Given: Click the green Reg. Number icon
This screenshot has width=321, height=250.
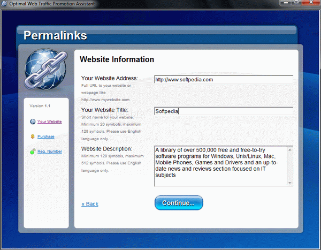Looking at the screenshot, I should click(x=33, y=151).
